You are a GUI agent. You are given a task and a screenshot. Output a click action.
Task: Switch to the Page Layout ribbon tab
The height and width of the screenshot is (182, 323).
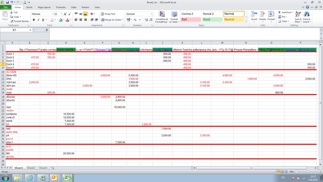pyautogui.click(x=44, y=7)
